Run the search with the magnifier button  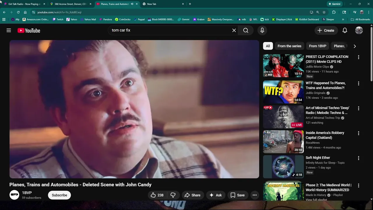(246, 30)
